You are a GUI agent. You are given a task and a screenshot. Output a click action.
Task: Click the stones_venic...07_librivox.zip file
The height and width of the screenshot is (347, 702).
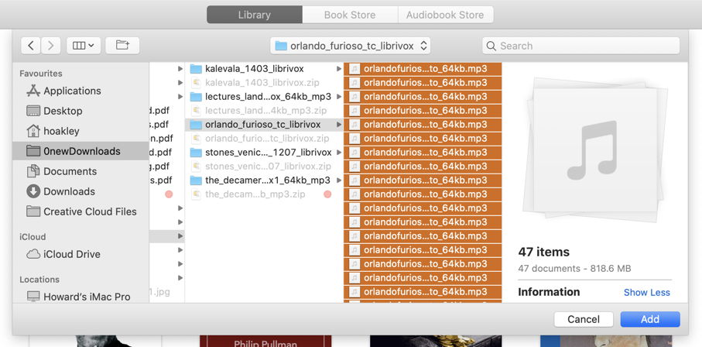point(263,167)
